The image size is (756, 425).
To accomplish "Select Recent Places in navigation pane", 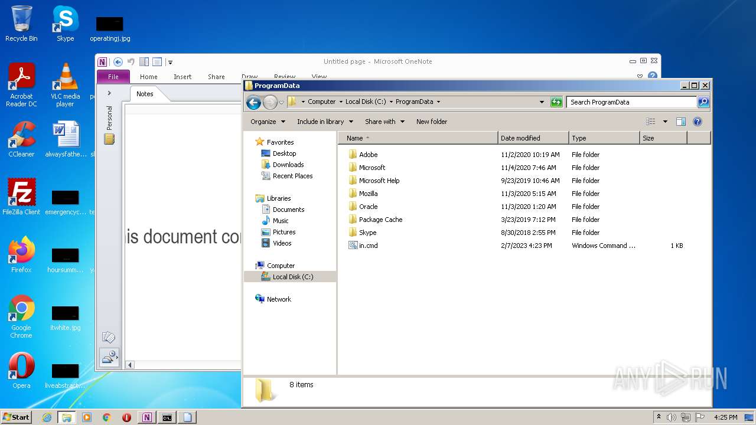I will click(x=292, y=176).
